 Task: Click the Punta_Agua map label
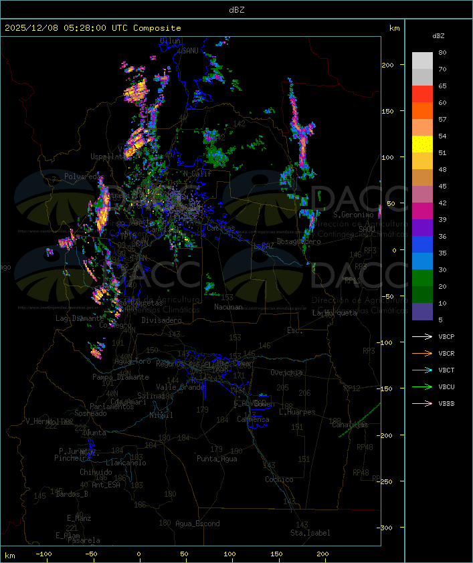[x=217, y=459]
